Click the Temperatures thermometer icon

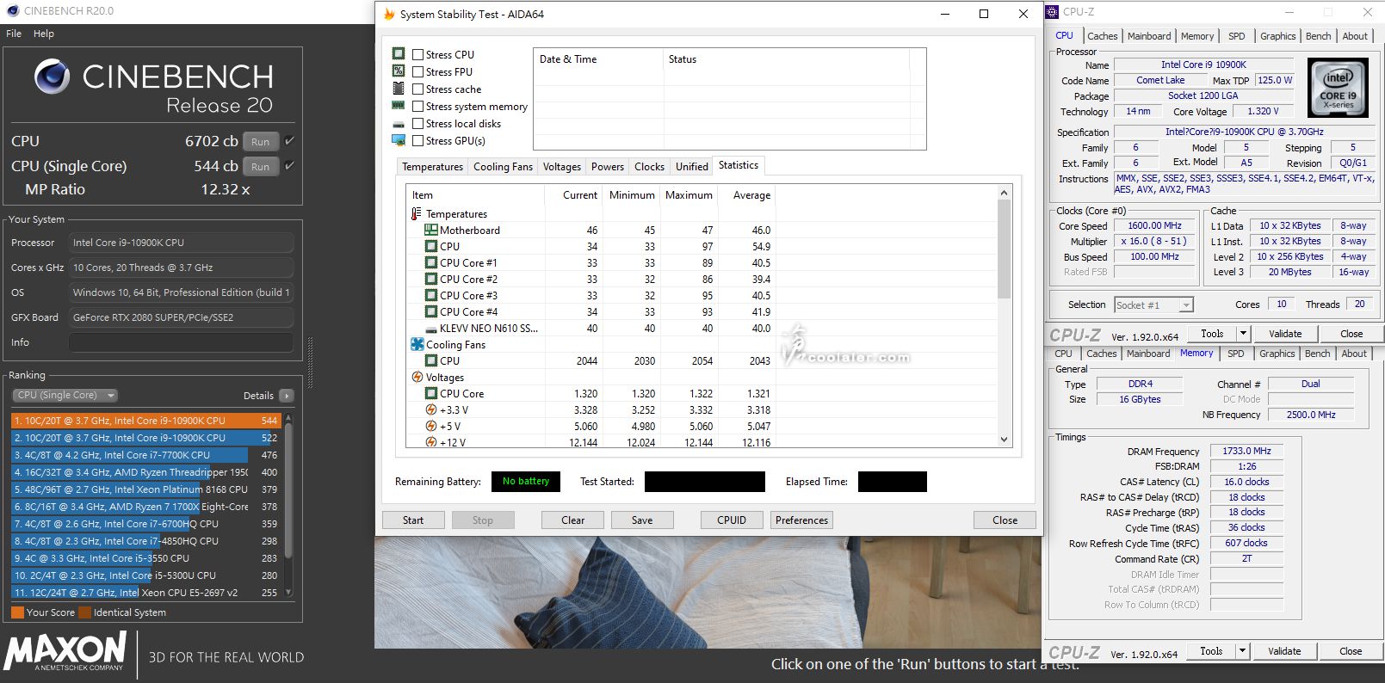tap(417, 213)
